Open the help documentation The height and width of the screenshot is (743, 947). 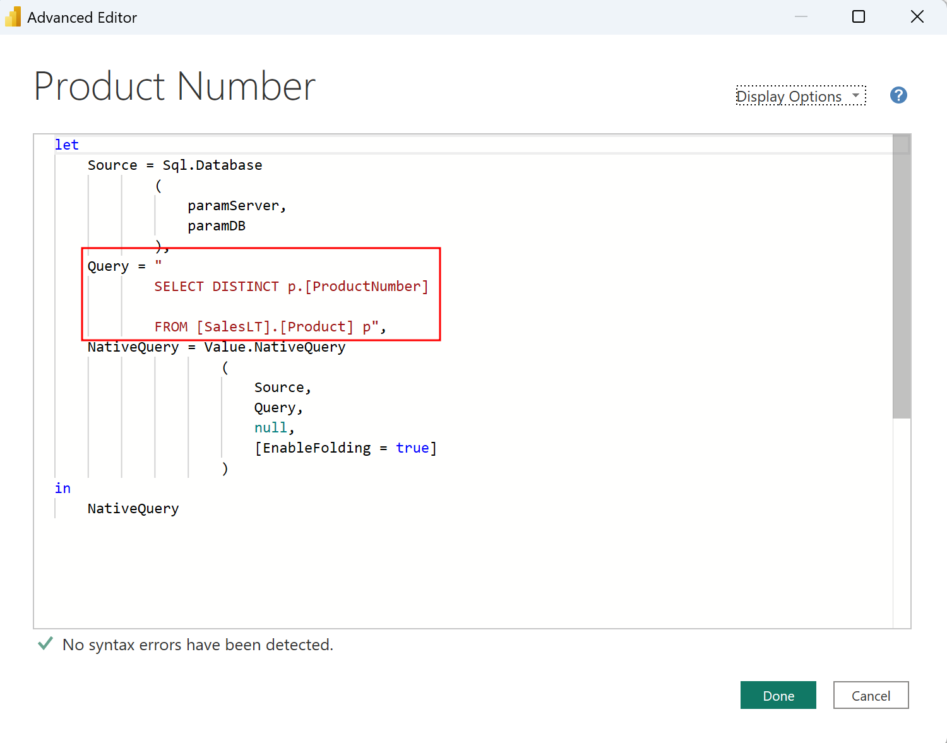point(898,95)
